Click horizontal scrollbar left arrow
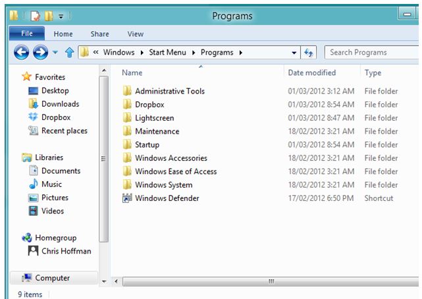This screenshot has height=299, width=422. pos(116,281)
